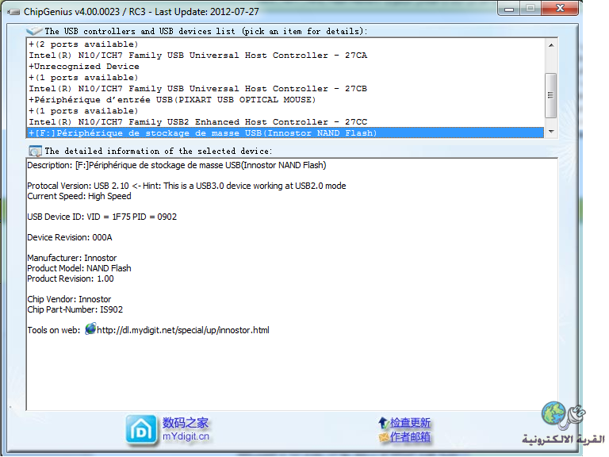This screenshot has width=609, height=457.
Task: Open the innostor.html tools web link
Action: click(x=182, y=330)
